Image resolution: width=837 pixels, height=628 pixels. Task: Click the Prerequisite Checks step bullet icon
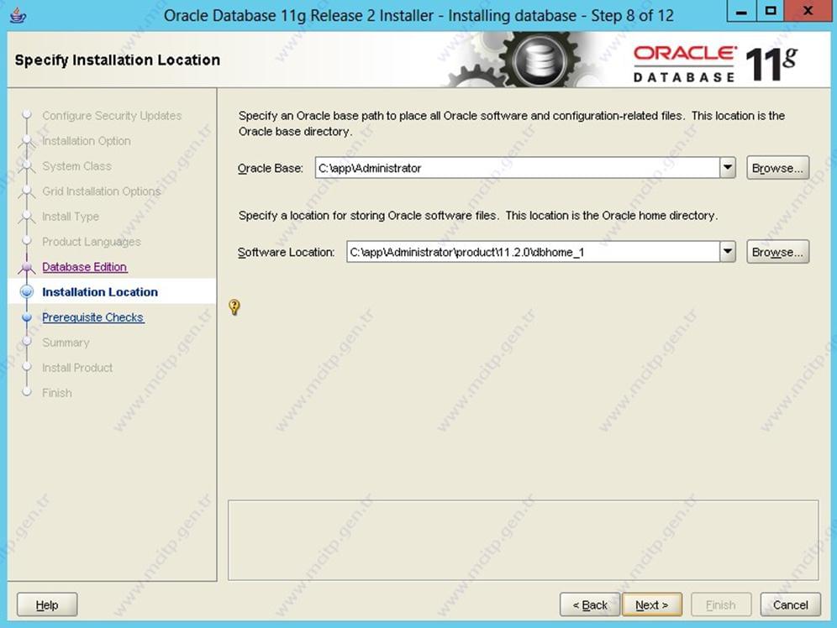click(27, 317)
